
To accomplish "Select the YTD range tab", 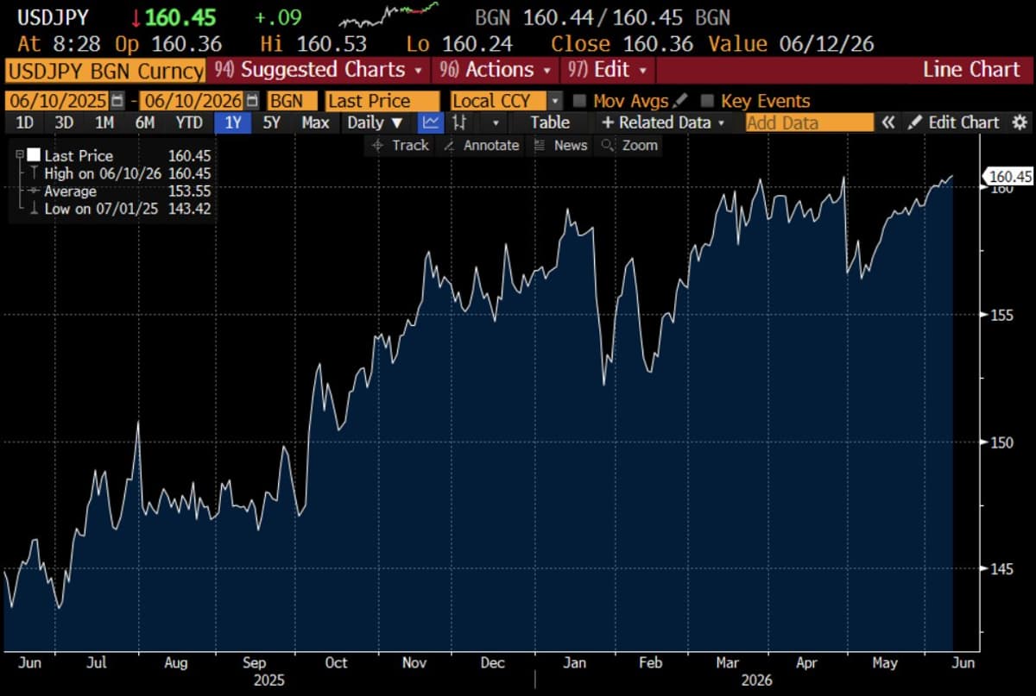I will tap(189, 122).
